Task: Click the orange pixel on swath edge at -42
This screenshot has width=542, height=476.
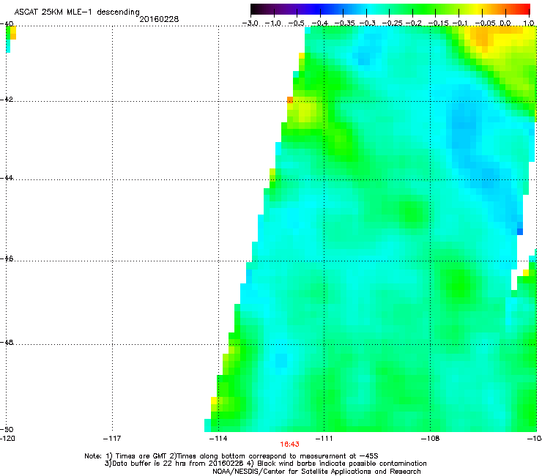Action: click(x=290, y=100)
